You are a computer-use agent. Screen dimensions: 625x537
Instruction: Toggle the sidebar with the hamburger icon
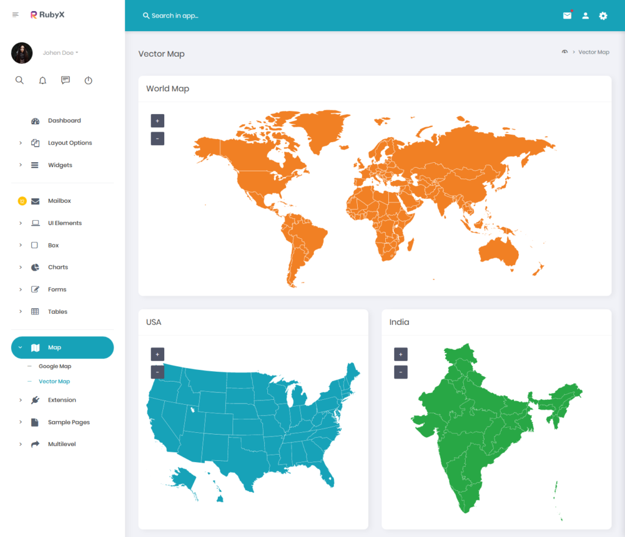(15, 14)
